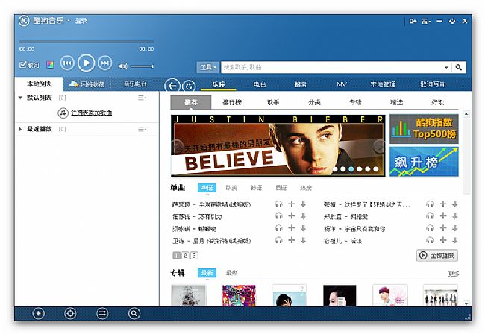Image resolution: width=485 pixels, height=334 pixels.
Task: Skip to the next track
Action: pyautogui.click(x=105, y=63)
